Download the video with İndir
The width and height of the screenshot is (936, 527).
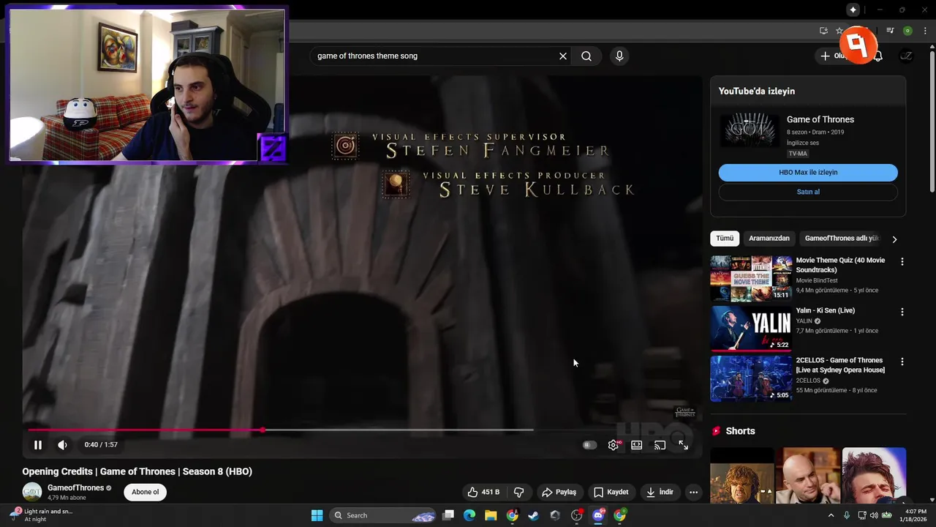click(660, 492)
